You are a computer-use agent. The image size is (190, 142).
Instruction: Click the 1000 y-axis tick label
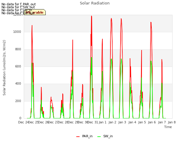(17, 32)
